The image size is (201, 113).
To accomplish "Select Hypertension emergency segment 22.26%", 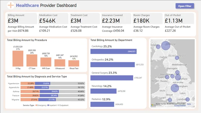I will [28, 83].
